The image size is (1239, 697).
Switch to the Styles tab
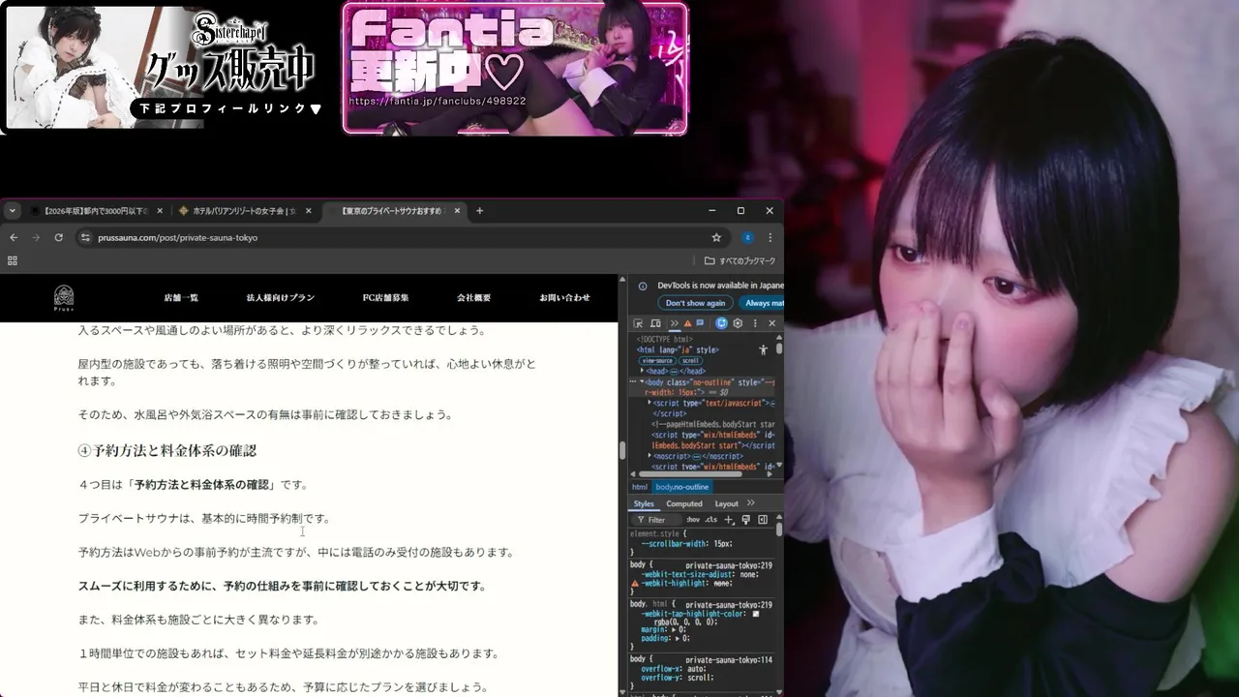tap(644, 503)
